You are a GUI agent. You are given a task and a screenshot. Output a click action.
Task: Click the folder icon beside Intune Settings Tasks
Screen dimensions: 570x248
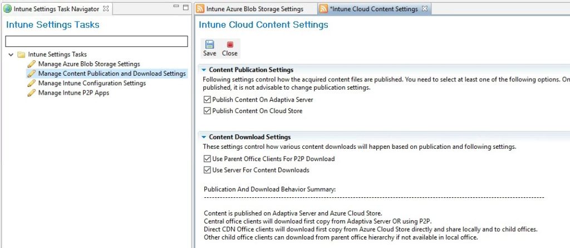[22, 55]
